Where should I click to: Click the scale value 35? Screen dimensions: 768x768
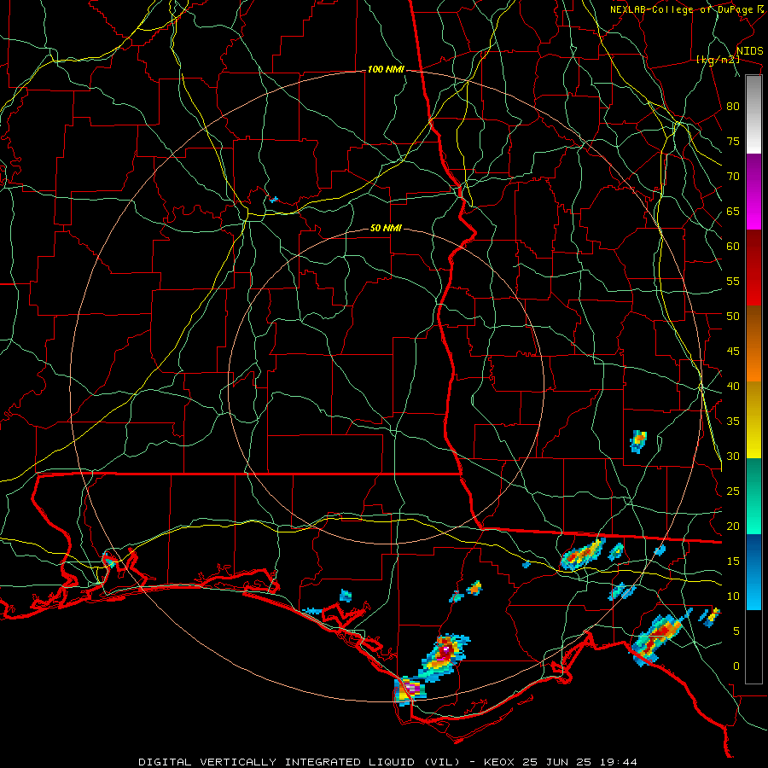pos(733,422)
